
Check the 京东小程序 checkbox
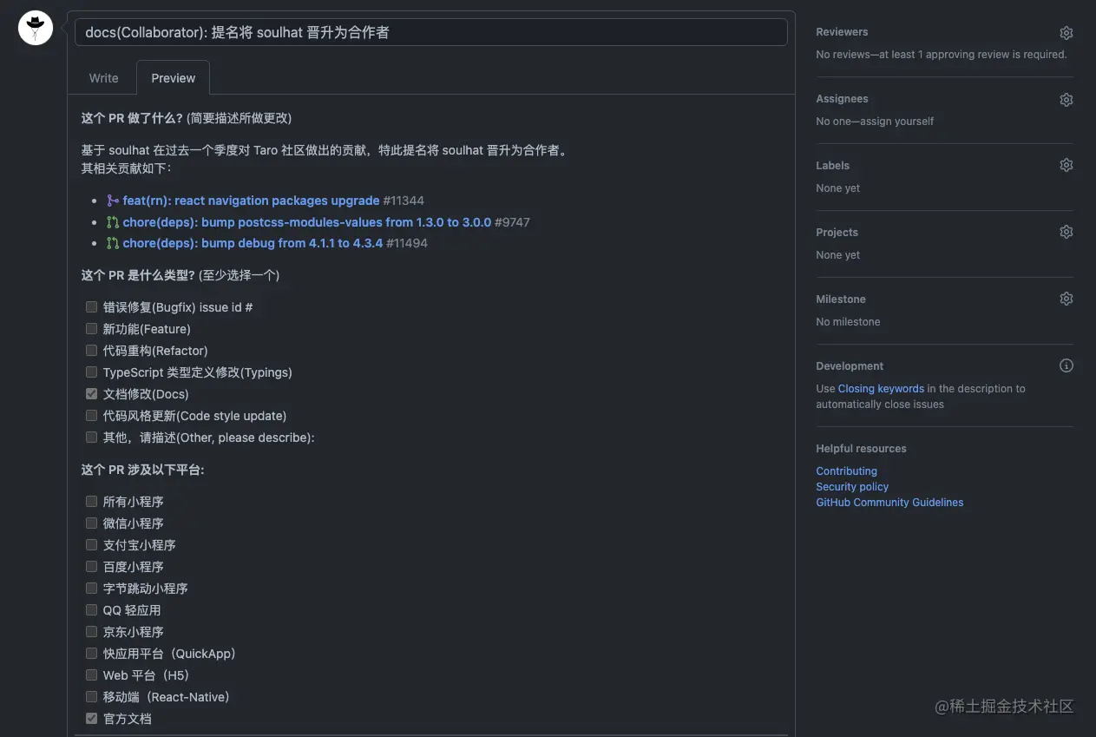tap(91, 631)
